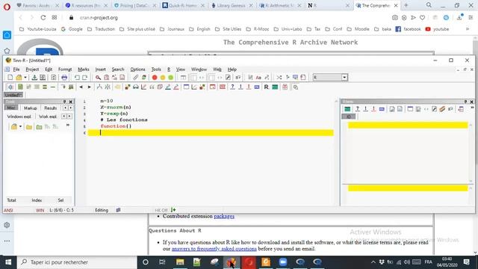This screenshot has width=478, height=269.
Task: Open the packages link on CRAN page
Action: coord(224,216)
